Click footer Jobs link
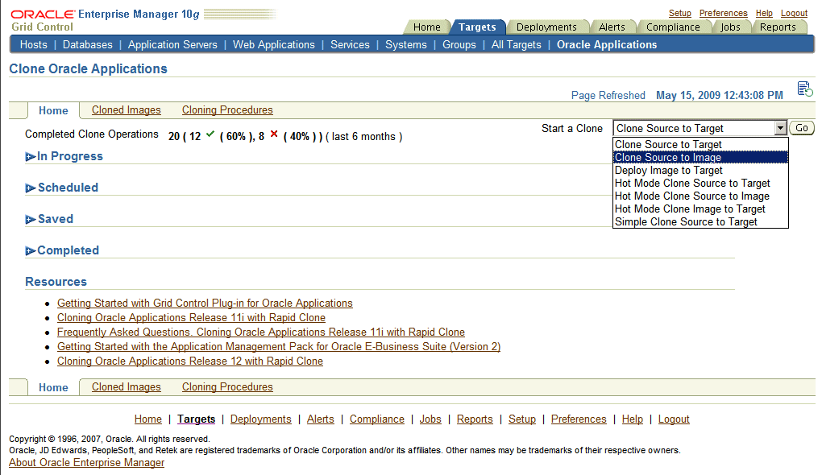The image size is (822, 475). coord(430,419)
